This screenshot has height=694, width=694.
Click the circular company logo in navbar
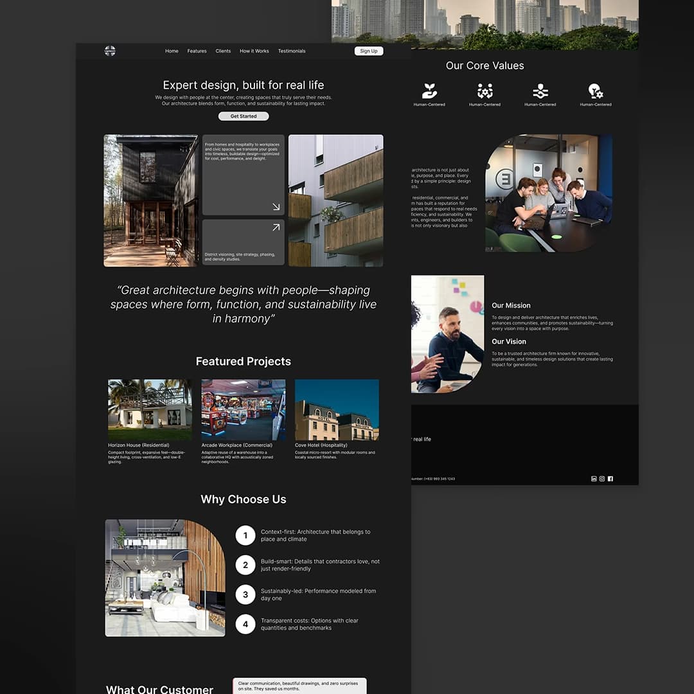point(110,51)
